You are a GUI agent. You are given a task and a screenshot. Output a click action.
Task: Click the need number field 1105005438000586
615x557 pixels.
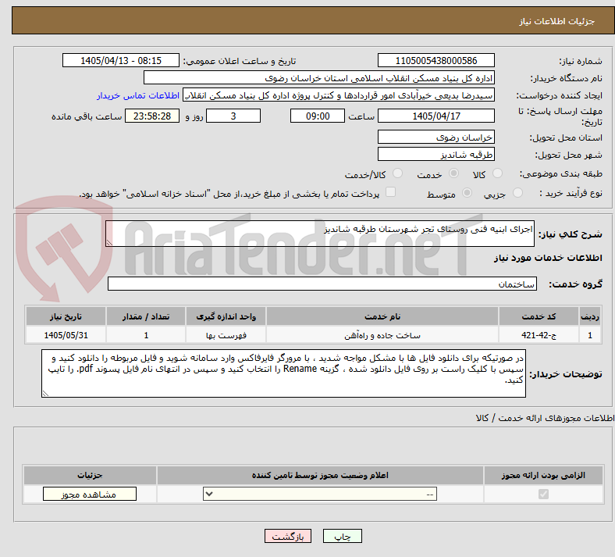click(x=435, y=60)
